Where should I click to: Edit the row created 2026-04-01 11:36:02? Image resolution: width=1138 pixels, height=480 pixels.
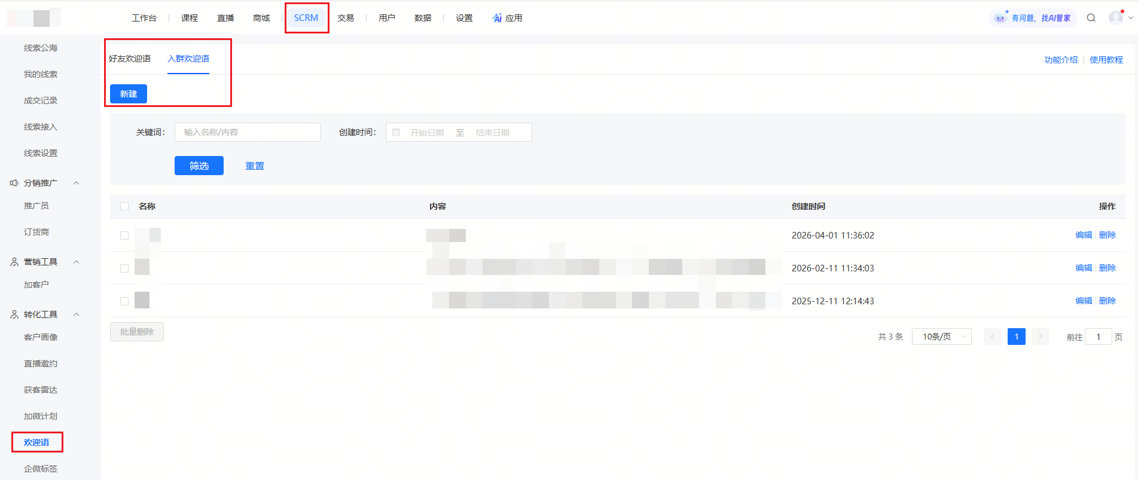coord(1084,235)
